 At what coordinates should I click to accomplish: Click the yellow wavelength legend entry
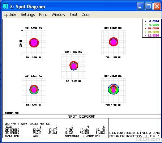coord(152,32)
